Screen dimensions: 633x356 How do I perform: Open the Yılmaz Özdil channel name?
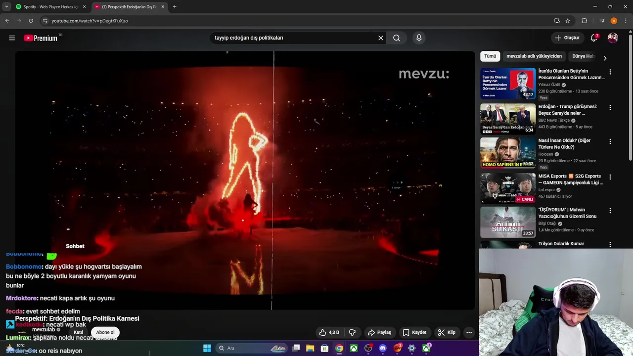click(549, 85)
